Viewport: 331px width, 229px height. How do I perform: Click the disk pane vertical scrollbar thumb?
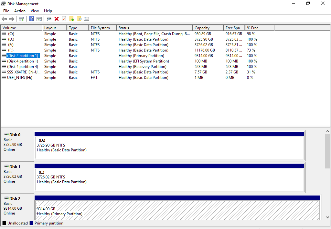pos(327,151)
